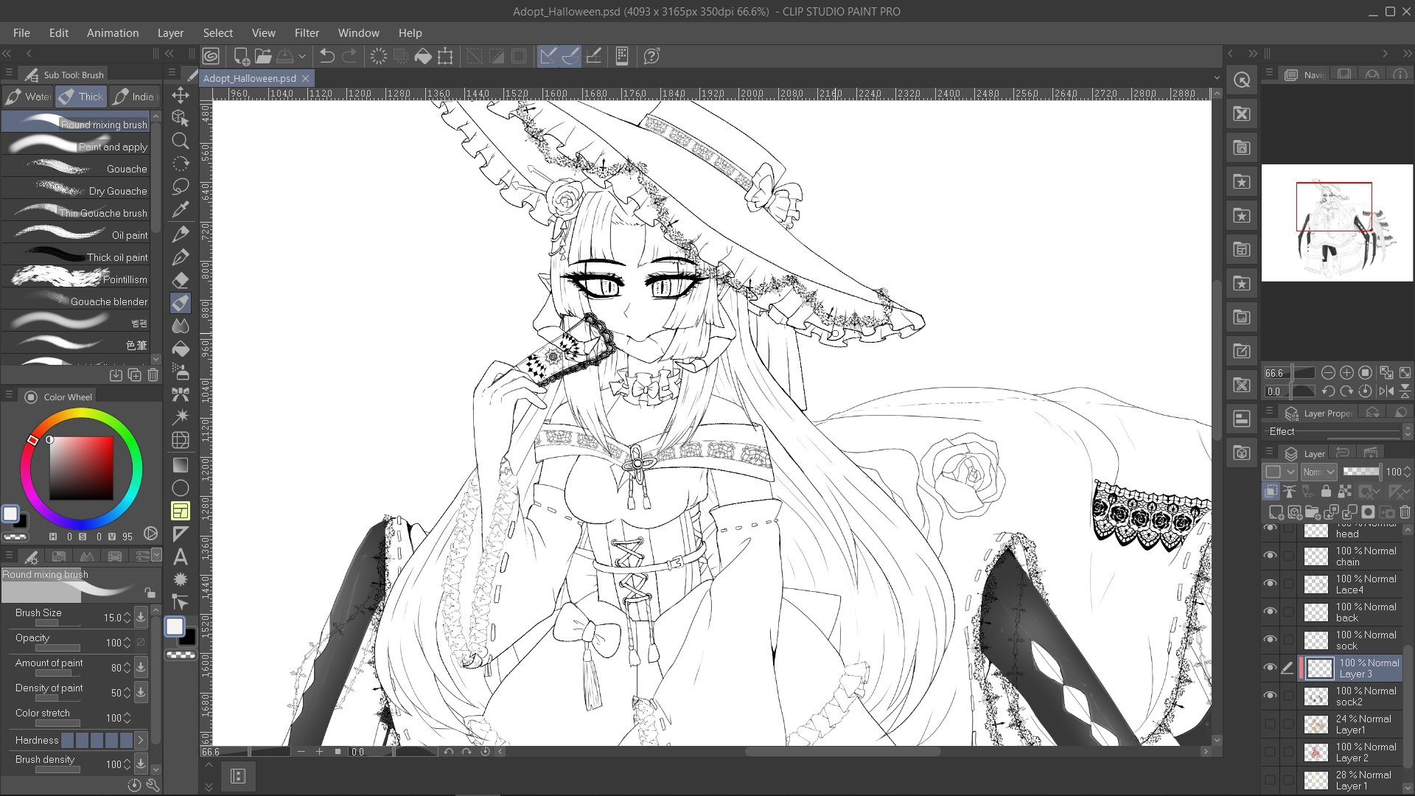Select the Layer 3 layer row
1415x796 pixels.
[x=1349, y=668]
